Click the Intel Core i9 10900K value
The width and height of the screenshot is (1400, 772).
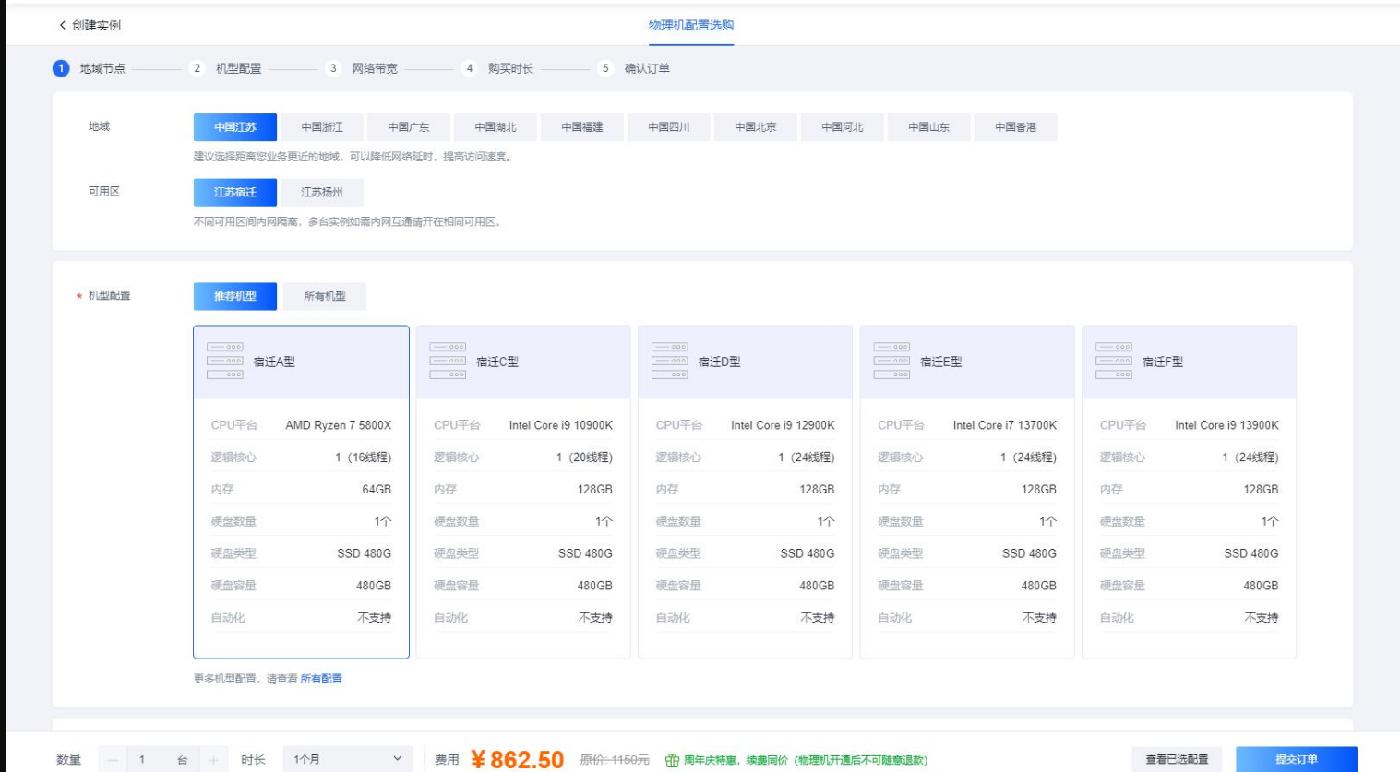561,425
